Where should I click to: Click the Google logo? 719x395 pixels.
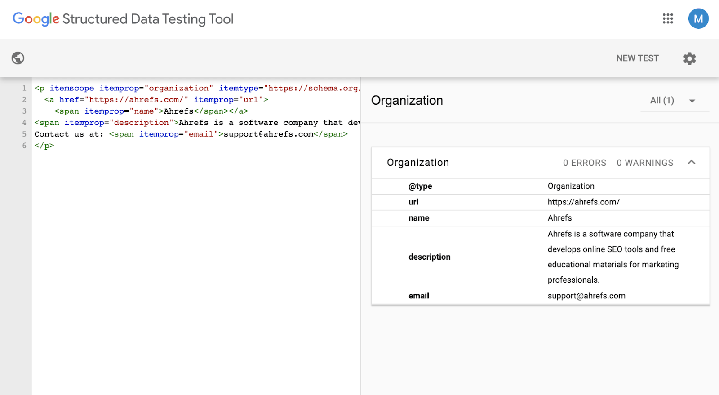point(36,19)
